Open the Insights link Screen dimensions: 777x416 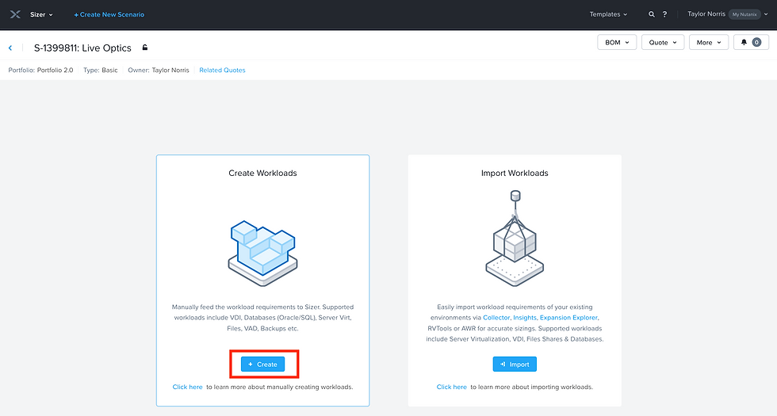click(x=525, y=318)
